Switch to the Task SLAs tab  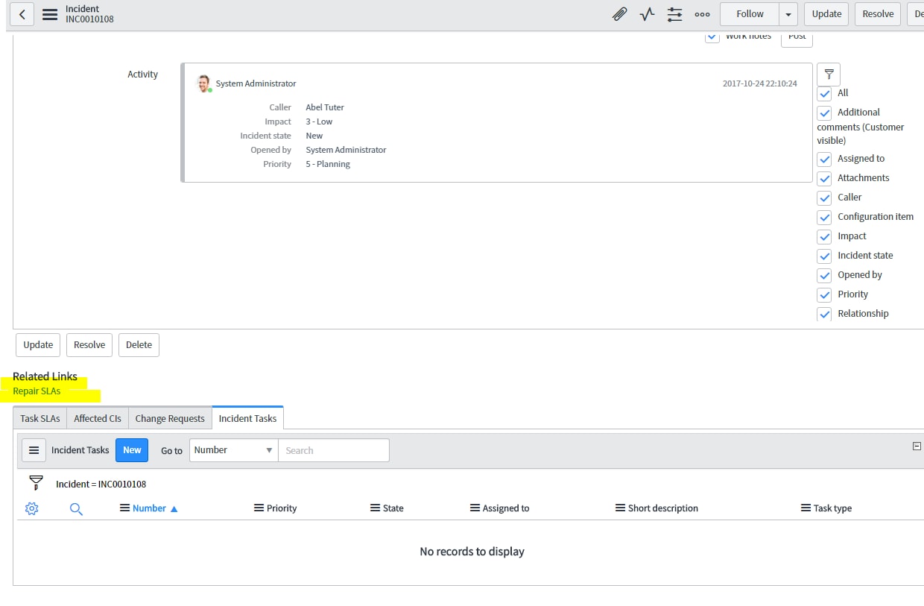click(x=40, y=418)
